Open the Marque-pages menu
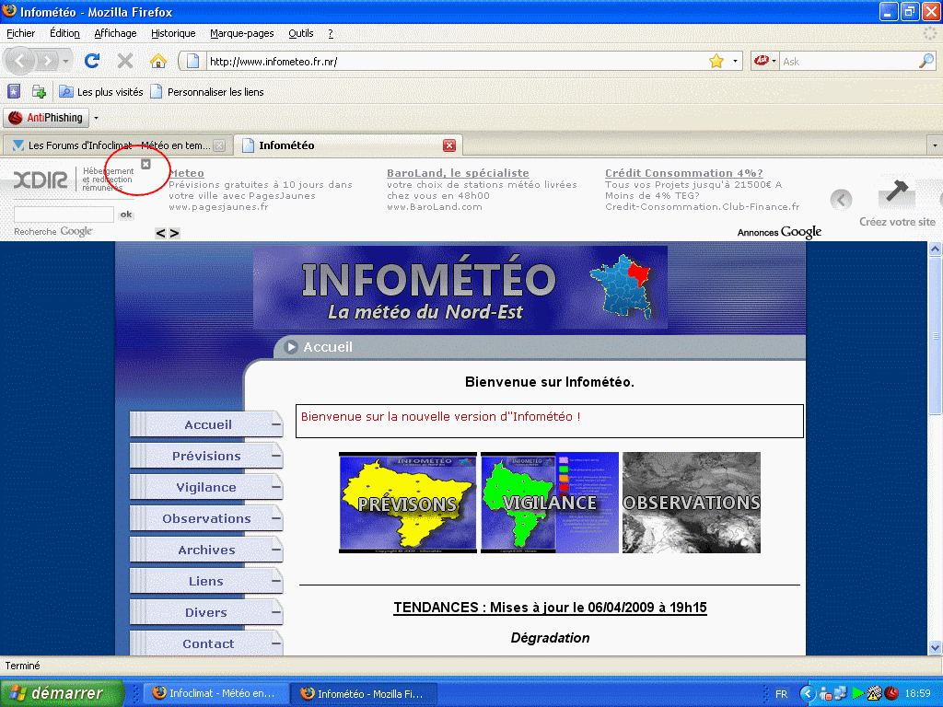The image size is (943, 707). pos(241,33)
